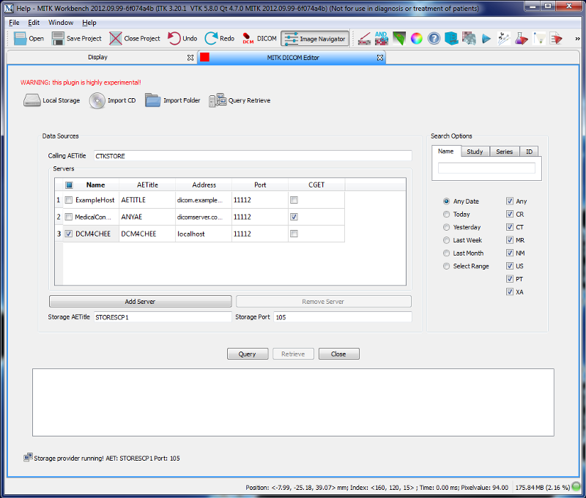Screen dimensions: 586x498
Task: Click the Query button
Action: click(248, 354)
